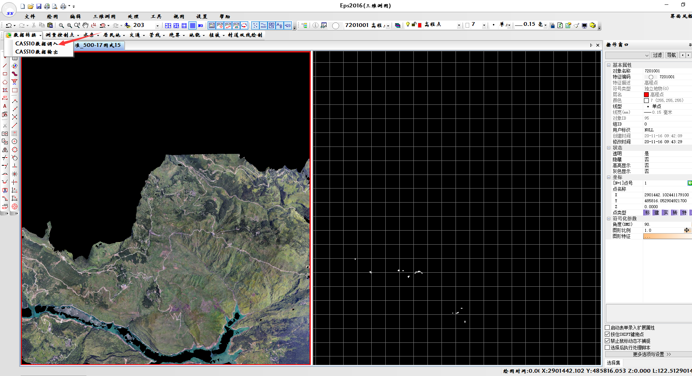Toggle the layer lock padlock icon
This screenshot has height=376, width=692.
414,25
